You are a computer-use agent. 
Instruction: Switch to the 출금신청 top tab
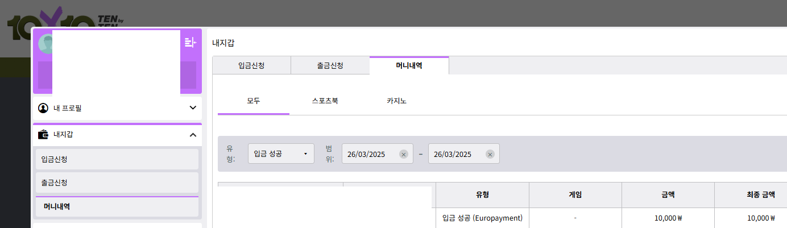point(330,65)
